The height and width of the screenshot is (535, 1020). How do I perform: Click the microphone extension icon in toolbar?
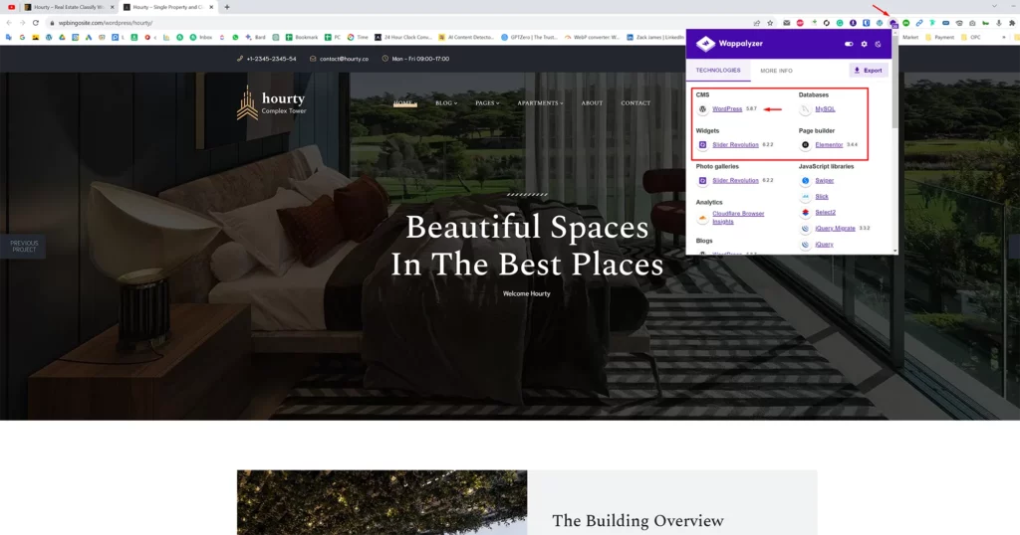point(998,23)
